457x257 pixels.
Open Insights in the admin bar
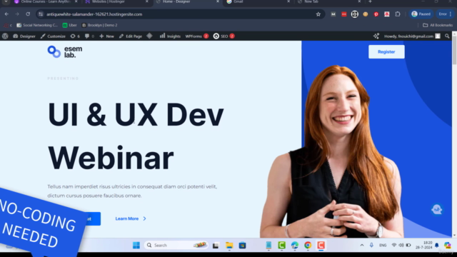tap(170, 36)
